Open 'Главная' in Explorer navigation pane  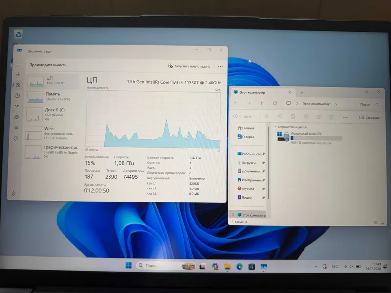pos(246,128)
